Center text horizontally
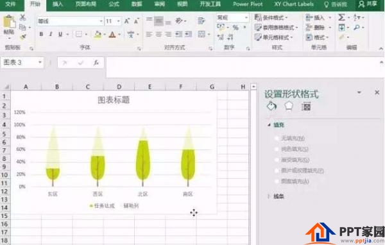This screenshot has width=385, height=245. click(x=158, y=34)
